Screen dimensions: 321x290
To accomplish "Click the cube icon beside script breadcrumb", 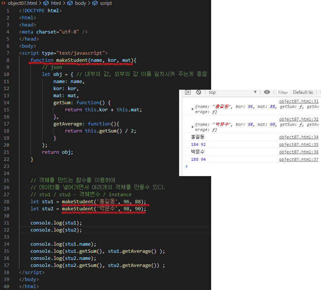I will pos(95,3).
